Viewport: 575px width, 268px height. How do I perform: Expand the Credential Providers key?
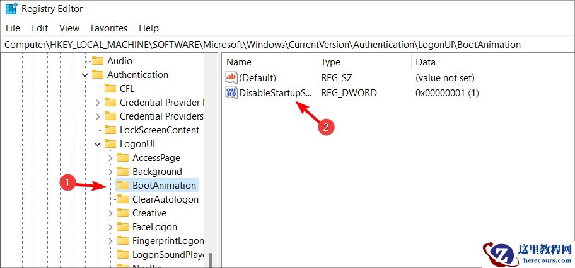tap(98, 117)
